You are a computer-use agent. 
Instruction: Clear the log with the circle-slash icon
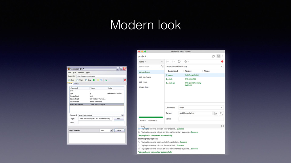click(x=222, y=126)
